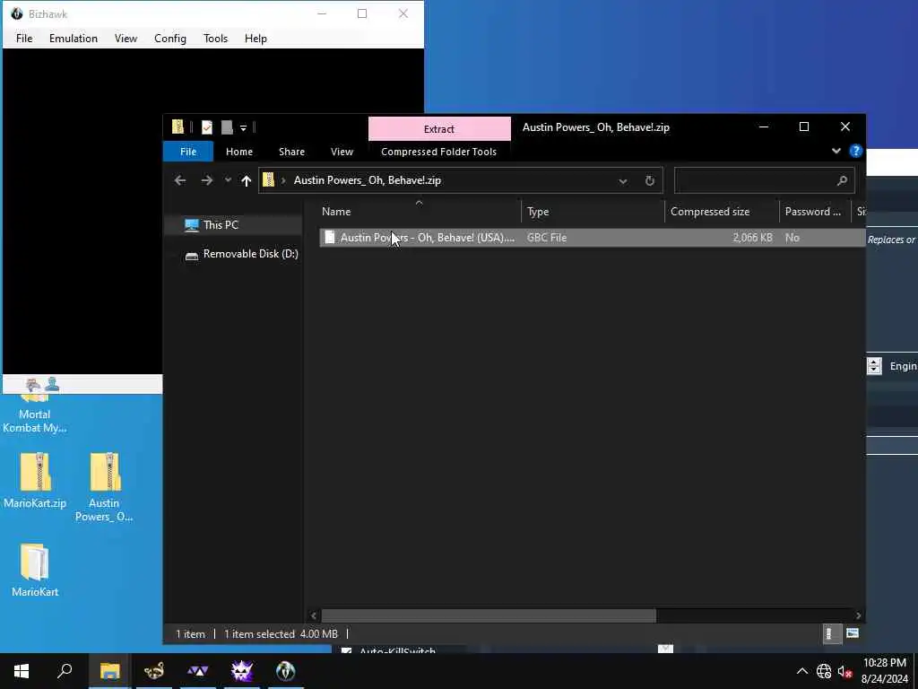Sort by the Password column header
The width and height of the screenshot is (918, 689).
tap(814, 212)
